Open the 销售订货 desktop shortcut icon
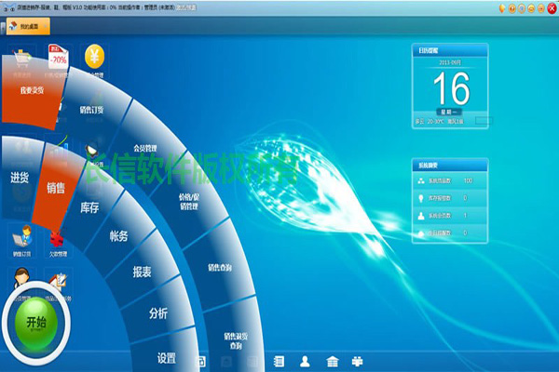The width and height of the screenshot is (559, 372). pyautogui.click(x=22, y=240)
